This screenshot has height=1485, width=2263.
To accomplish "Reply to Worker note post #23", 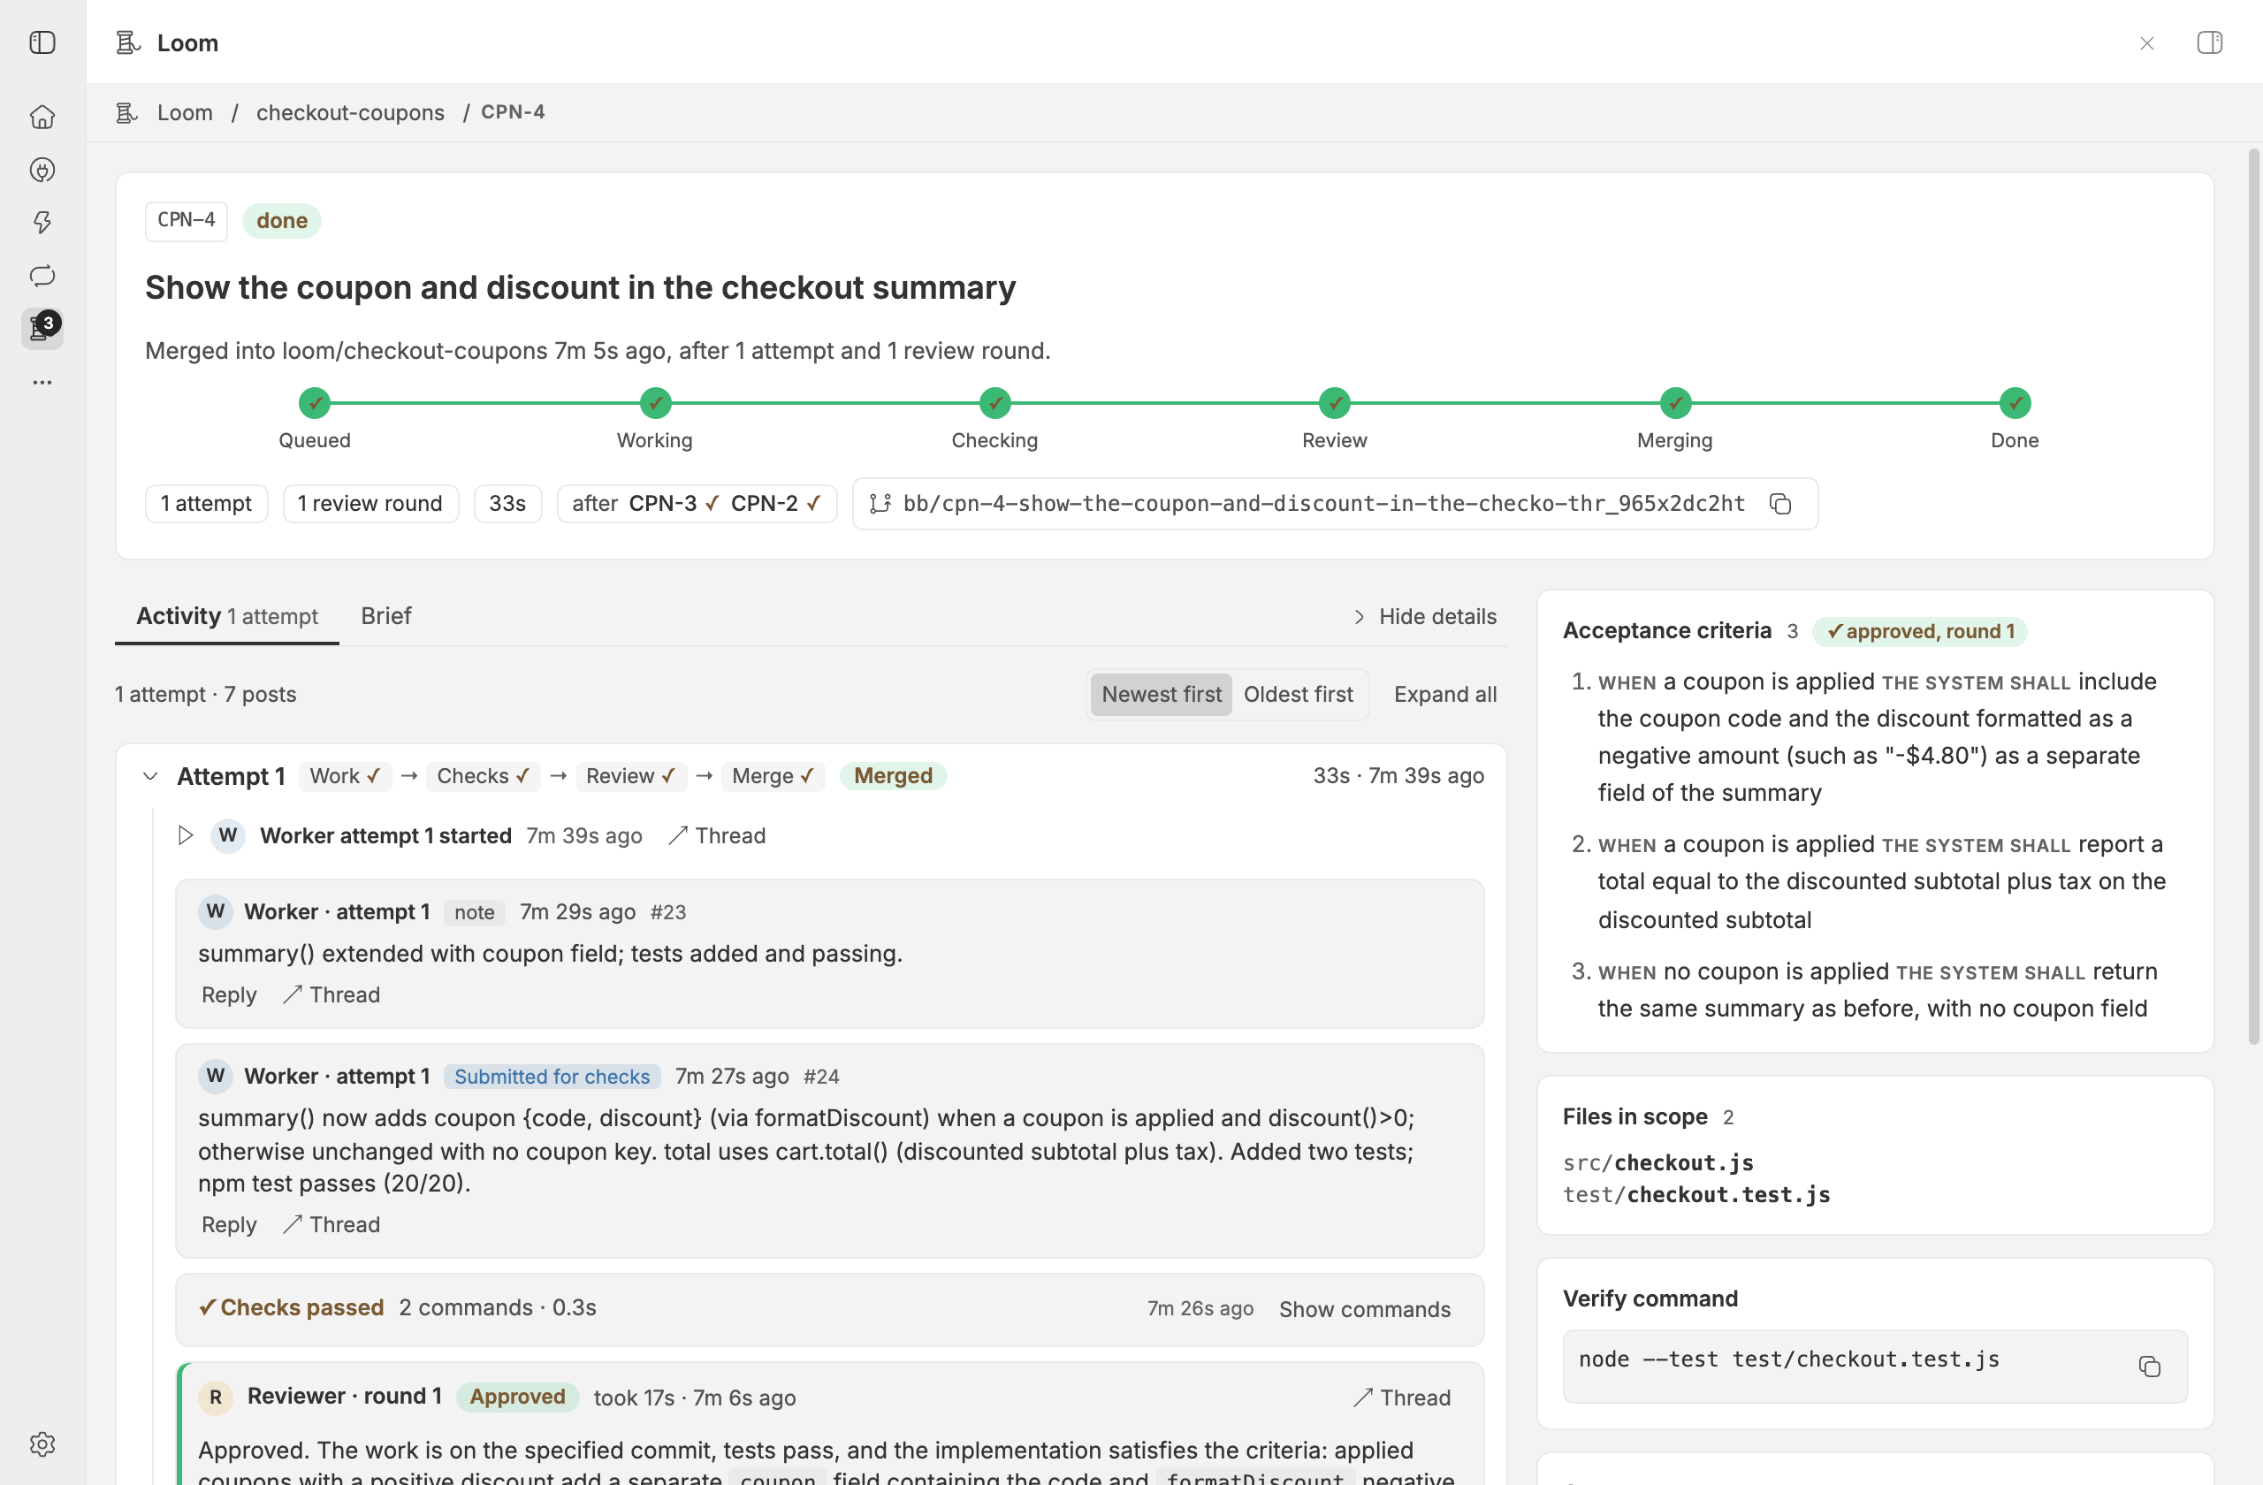I will point(229,994).
